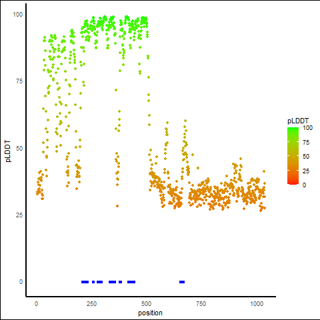The width and height of the screenshot is (320, 320).
Task: Click the legend label 75
Action: tap(306, 143)
